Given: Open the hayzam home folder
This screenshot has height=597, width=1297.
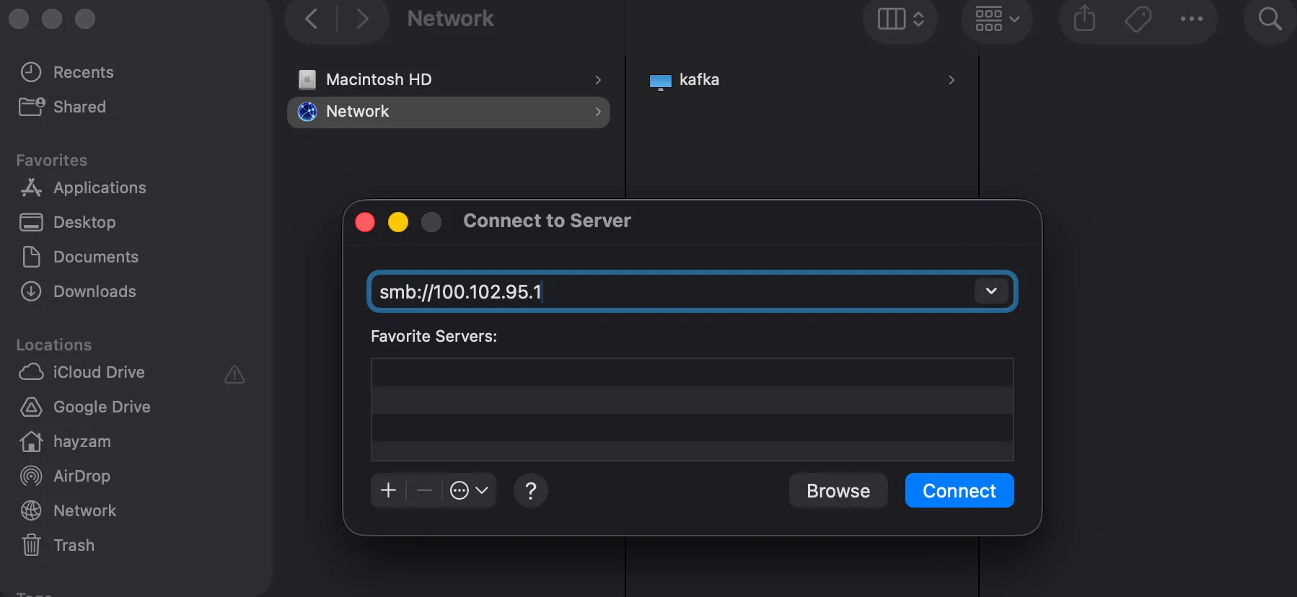Looking at the screenshot, I should [x=65, y=441].
